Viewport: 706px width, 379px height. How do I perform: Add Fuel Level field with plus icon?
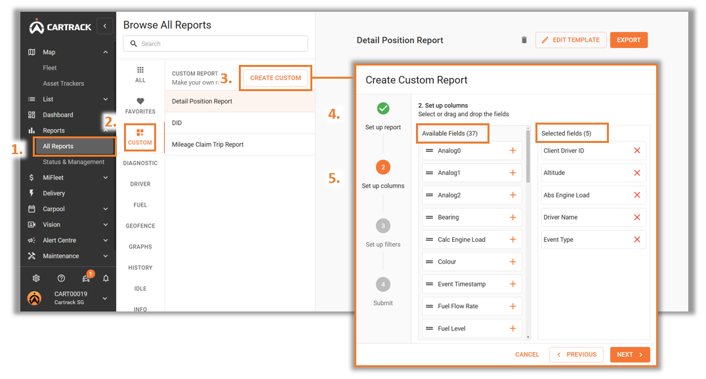tap(512, 329)
